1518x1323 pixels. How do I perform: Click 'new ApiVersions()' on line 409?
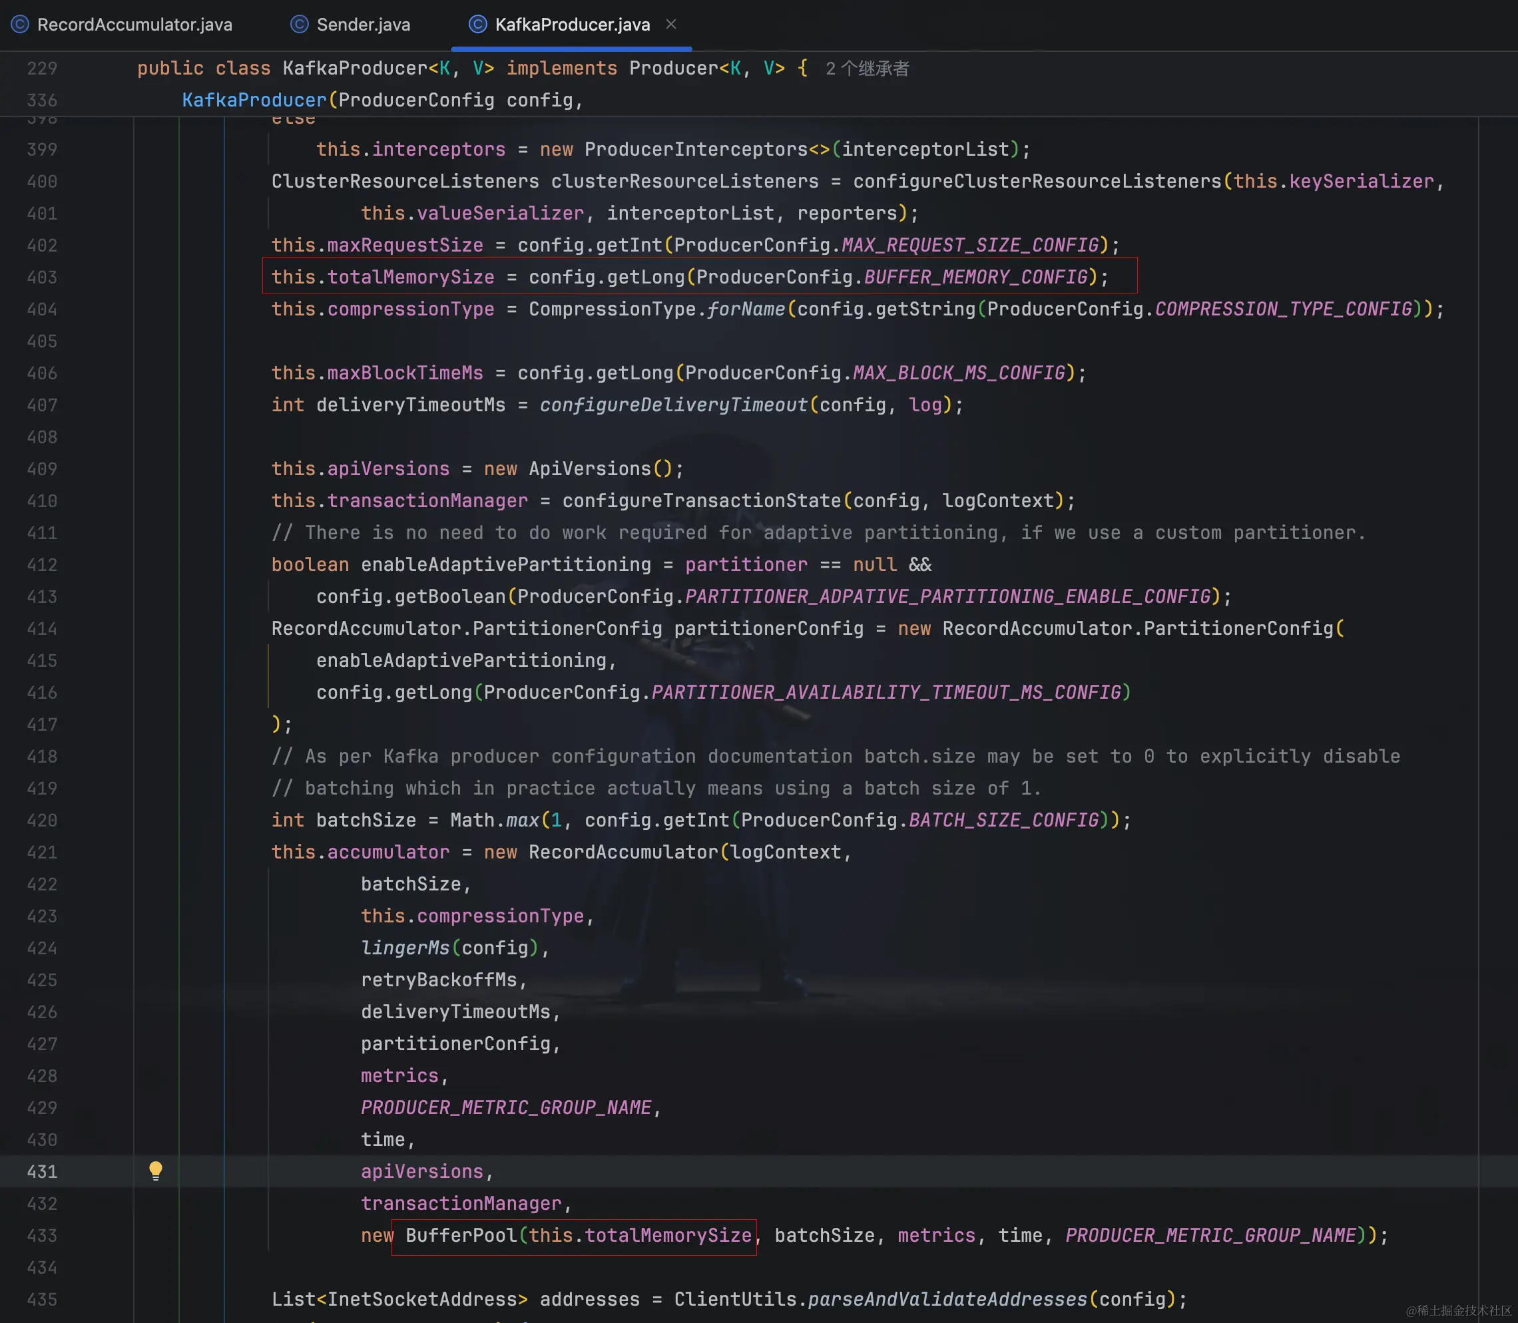coord(579,470)
